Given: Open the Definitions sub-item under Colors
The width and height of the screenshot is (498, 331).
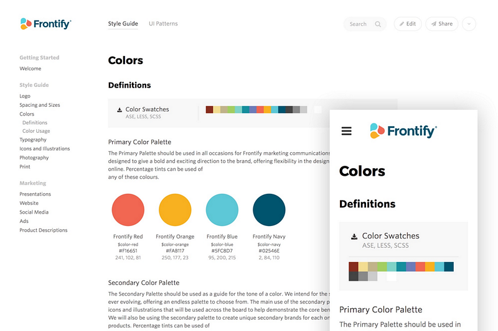Looking at the screenshot, I should tap(35, 122).
